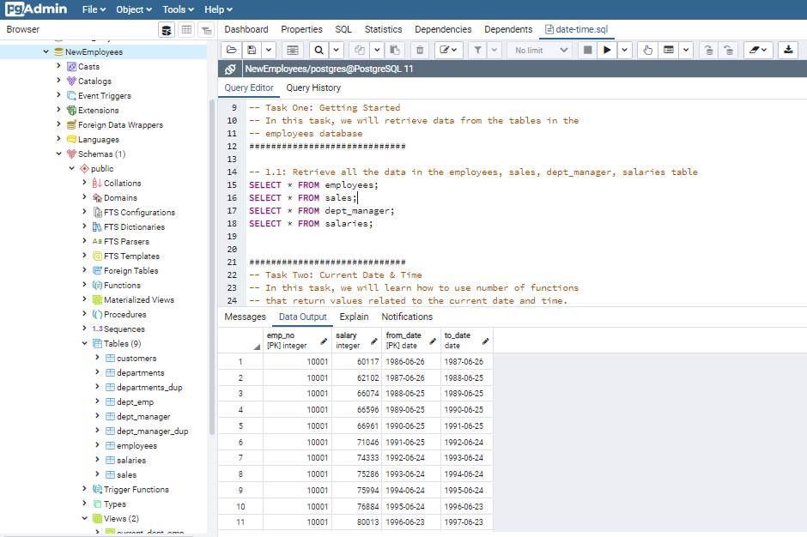Open the Query Tool from Browser panel
807x537 pixels.
point(167,30)
